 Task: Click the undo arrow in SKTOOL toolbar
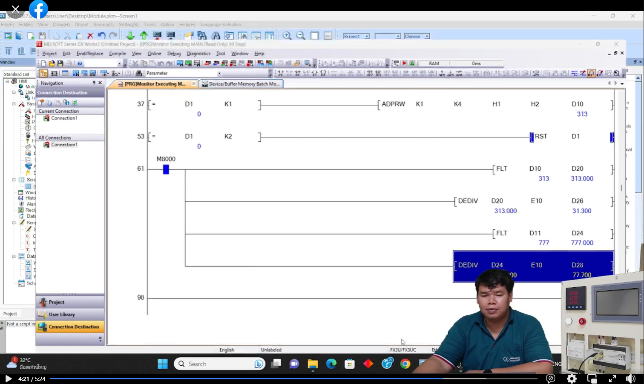(101, 36)
